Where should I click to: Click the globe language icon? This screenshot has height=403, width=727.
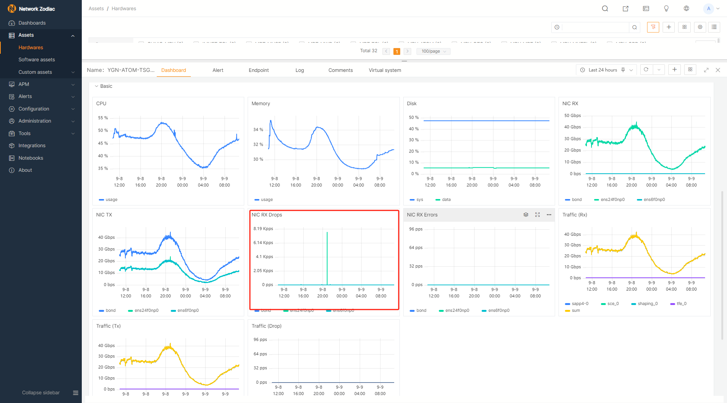pos(686,8)
